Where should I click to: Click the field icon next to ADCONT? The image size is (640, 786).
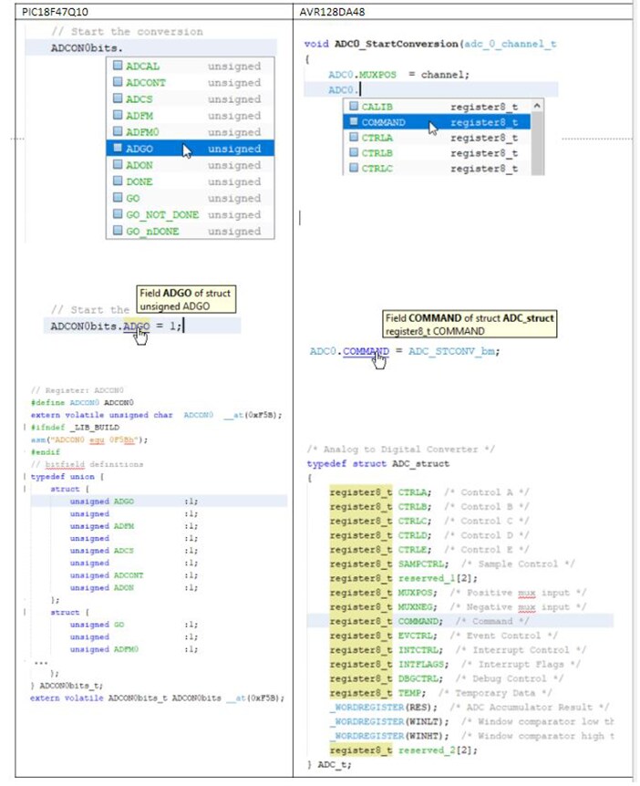[118, 83]
